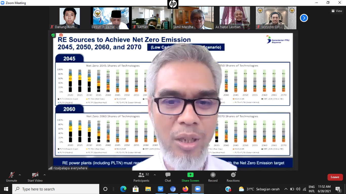Click the Zoom Meeting title bar icon
The width and height of the screenshot is (346, 194).
click(x=3, y=3)
